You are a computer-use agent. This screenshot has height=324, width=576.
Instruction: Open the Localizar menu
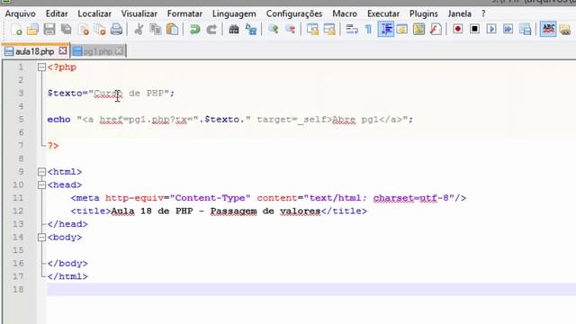[94, 13]
